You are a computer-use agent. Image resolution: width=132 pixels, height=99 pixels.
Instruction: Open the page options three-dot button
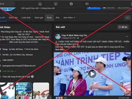[x=128, y=18]
